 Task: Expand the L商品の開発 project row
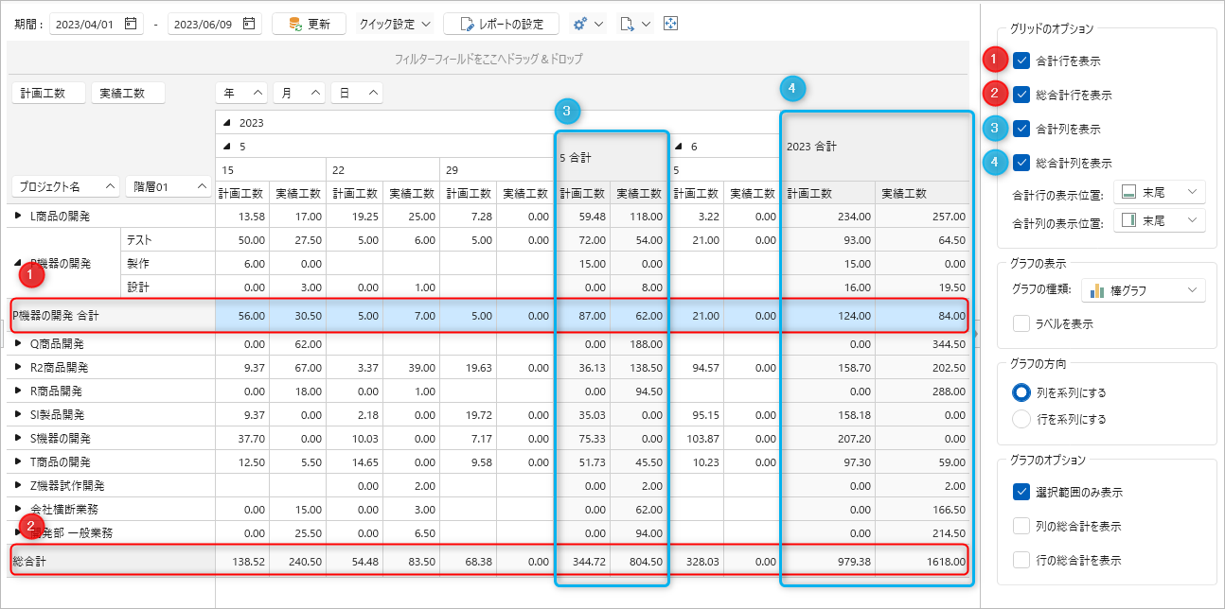17,217
